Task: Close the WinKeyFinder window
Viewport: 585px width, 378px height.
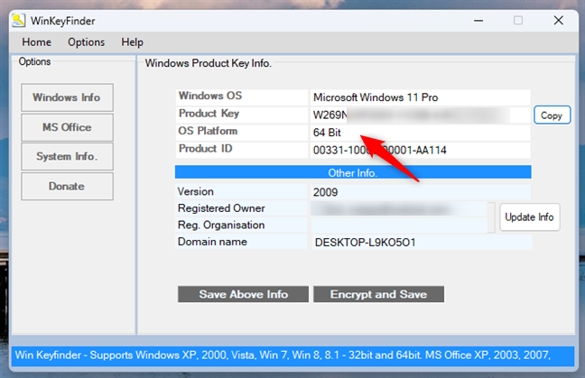Action: (x=559, y=21)
